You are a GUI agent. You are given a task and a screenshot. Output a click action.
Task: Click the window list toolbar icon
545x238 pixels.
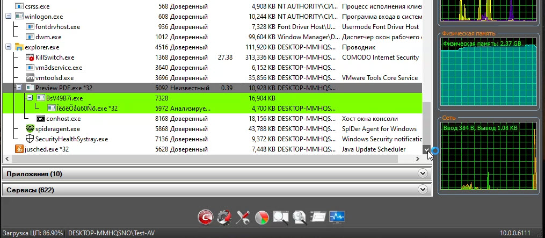(318, 217)
